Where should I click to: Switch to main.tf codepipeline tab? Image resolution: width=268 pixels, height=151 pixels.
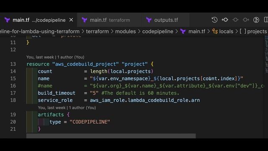[x=39, y=20]
